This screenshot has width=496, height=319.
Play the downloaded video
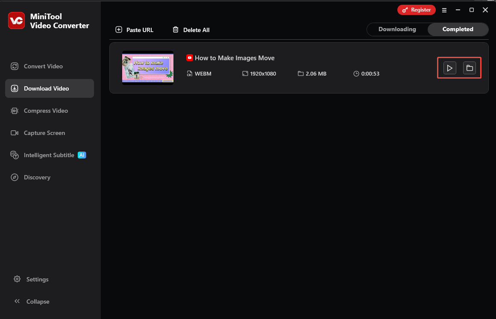point(449,67)
